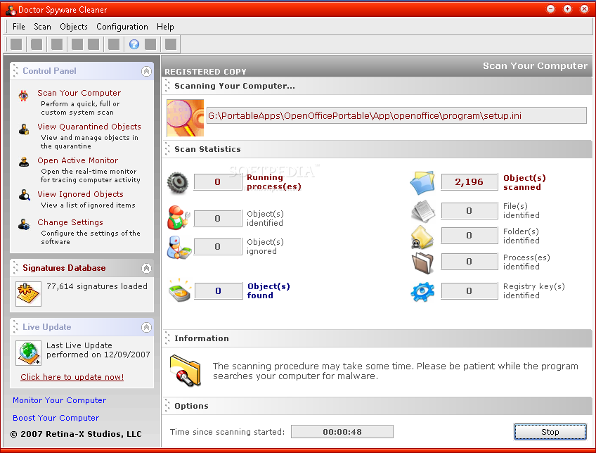This screenshot has width=596, height=453.
Task: Click the Registry keys identified count box
Action: (469, 291)
